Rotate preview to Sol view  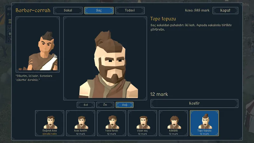click(x=86, y=105)
